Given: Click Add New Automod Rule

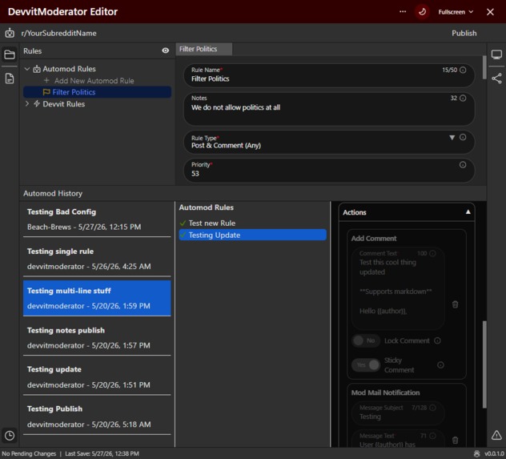Looking at the screenshot, I should point(89,81).
